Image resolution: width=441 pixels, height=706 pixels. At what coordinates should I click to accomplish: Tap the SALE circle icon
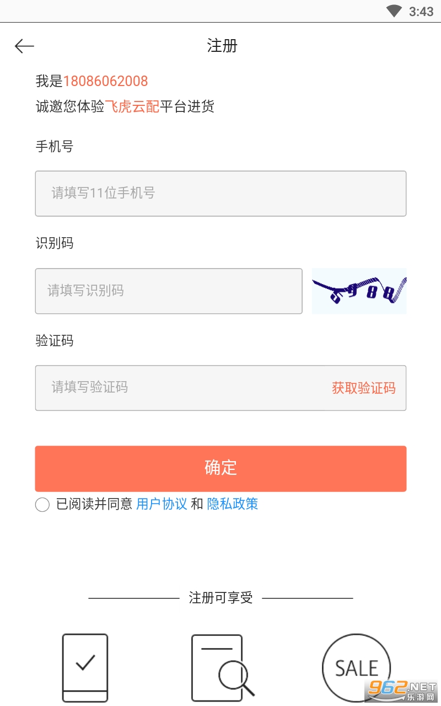356,668
